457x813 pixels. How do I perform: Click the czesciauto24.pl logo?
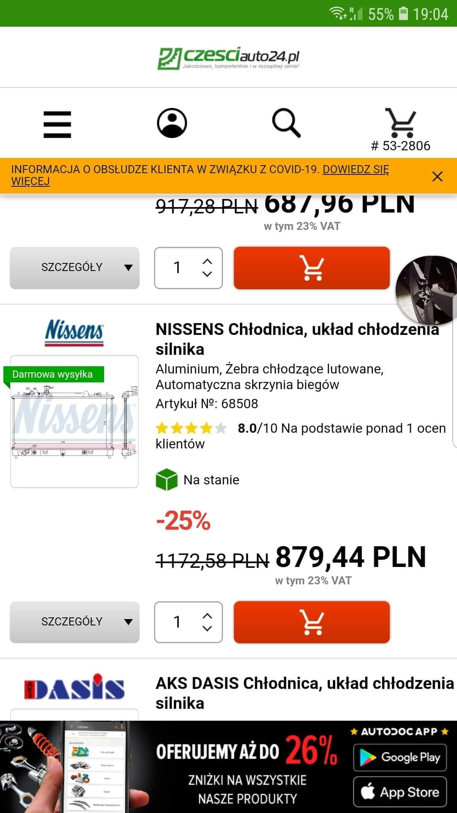click(x=228, y=58)
